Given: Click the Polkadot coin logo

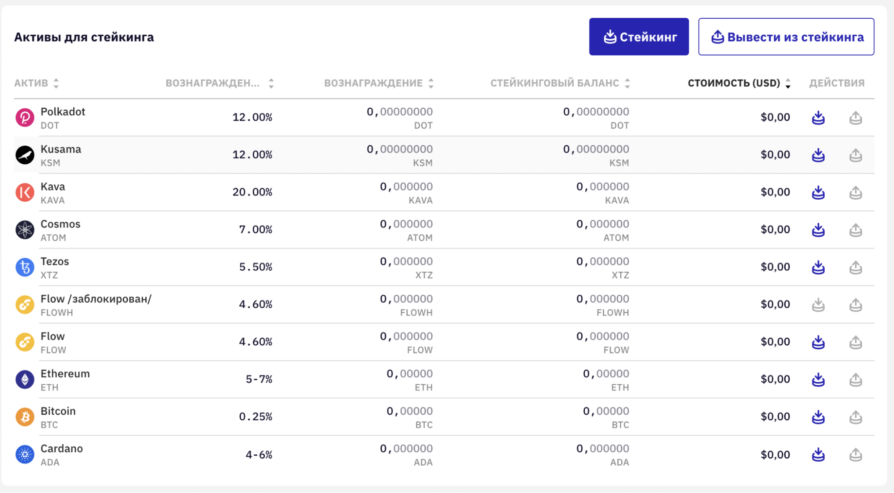Looking at the screenshot, I should click(x=25, y=118).
